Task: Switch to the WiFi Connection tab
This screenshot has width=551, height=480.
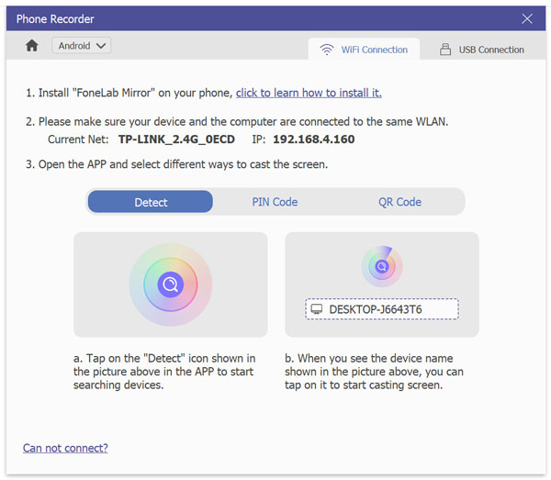Action: pos(364,50)
